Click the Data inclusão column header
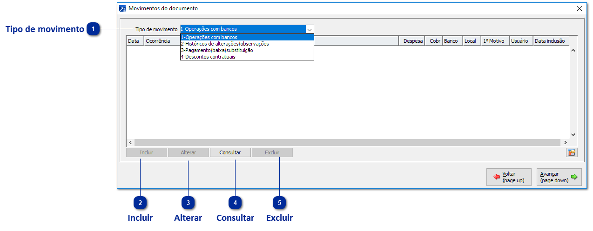Screen dimensions: 593x231 [x=551, y=41]
